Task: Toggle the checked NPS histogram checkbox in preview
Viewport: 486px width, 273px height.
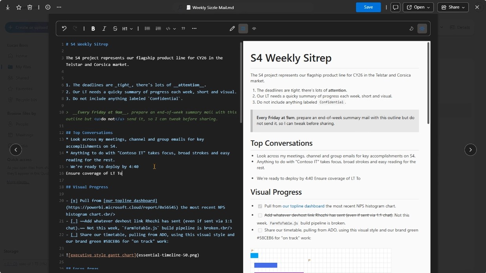Action: (260, 206)
